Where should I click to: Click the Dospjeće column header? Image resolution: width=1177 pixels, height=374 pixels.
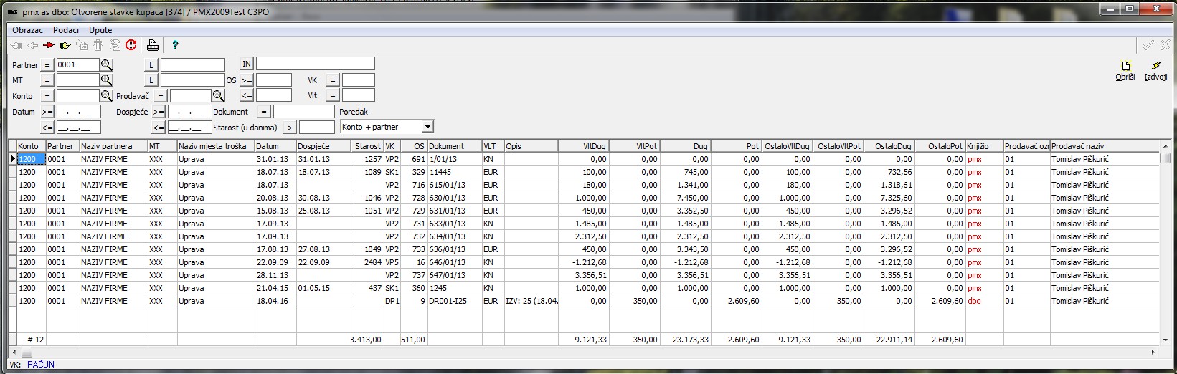pyautogui.click(x=324, y=146)
